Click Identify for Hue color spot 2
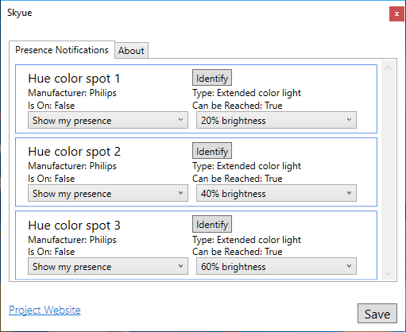 point(212,151)
